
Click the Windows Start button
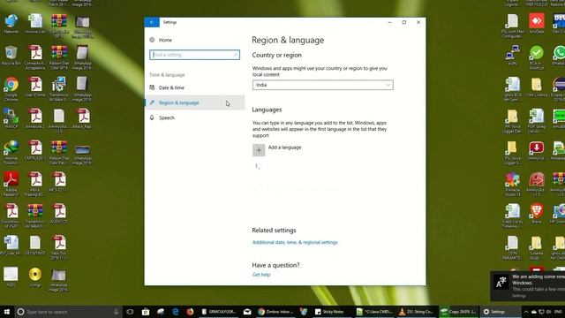(7, 312)
